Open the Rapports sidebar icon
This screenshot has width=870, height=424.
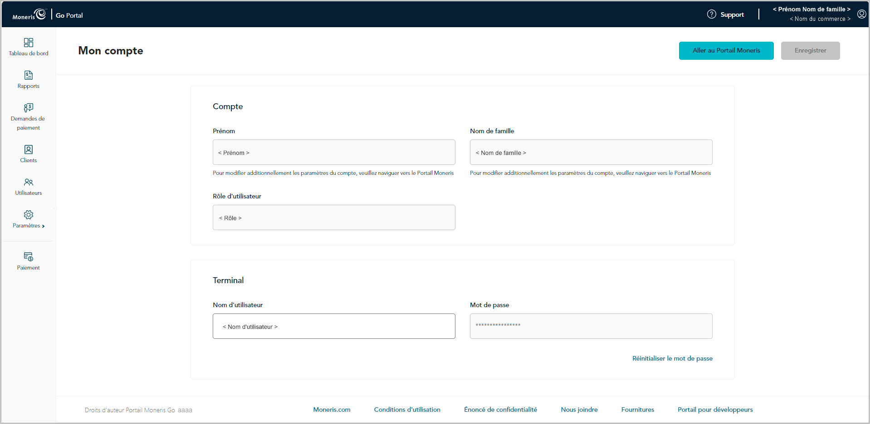(29, 75)
